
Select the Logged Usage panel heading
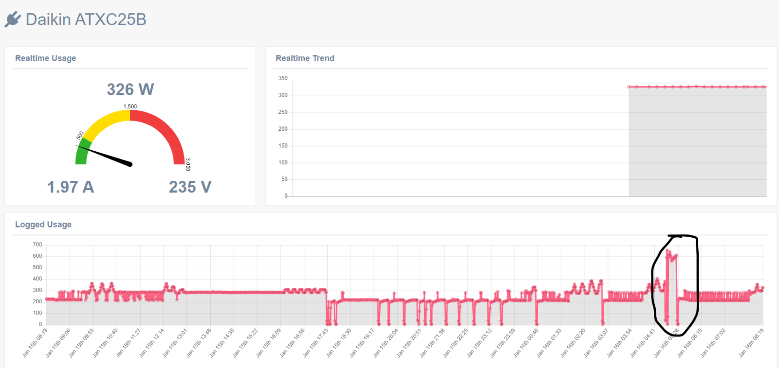click(x=43, y=225)
